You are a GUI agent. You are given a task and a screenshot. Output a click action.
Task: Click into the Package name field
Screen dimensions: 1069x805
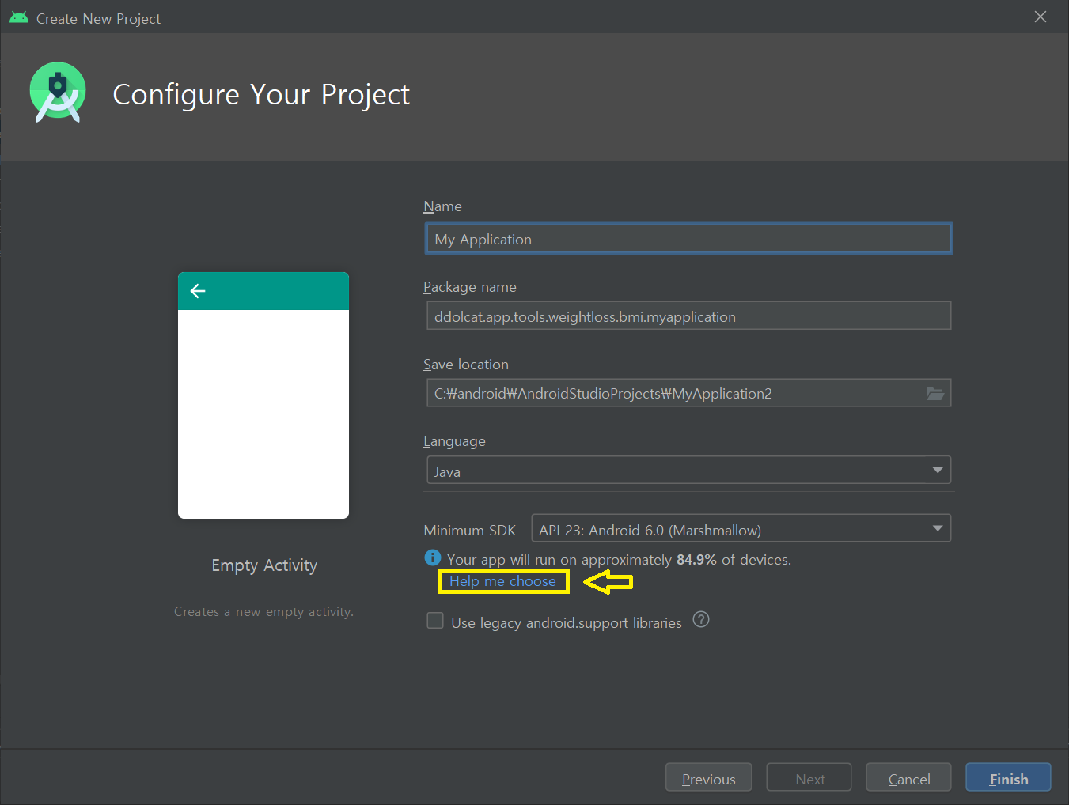click(688, 316)
